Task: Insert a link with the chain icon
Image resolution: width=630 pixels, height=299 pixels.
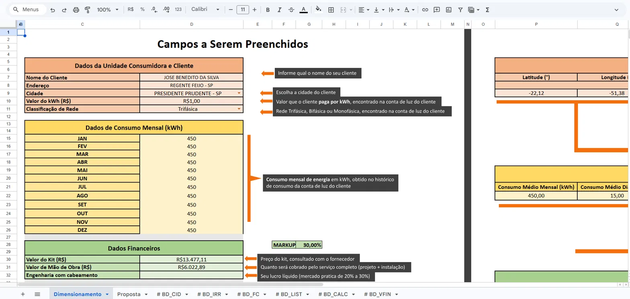Action: 425,9
